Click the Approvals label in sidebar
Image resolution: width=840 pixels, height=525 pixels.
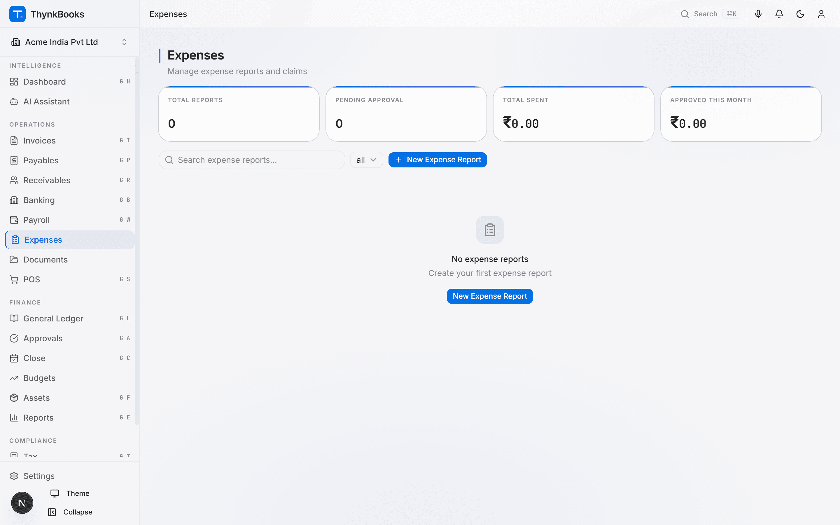43,338
